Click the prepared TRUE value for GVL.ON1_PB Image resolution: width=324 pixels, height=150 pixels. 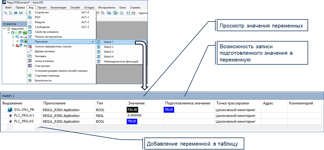(169, 110)
